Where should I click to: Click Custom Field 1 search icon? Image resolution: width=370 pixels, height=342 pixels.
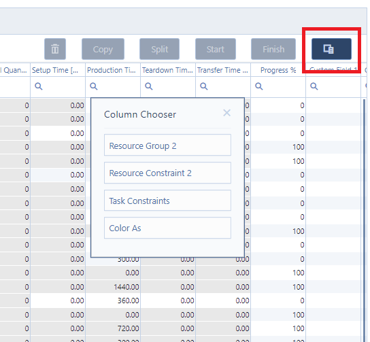pyautogui.click(x=314, y=86)
